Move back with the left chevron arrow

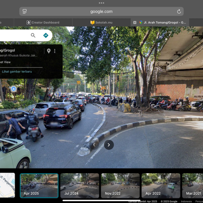(94, 145)
